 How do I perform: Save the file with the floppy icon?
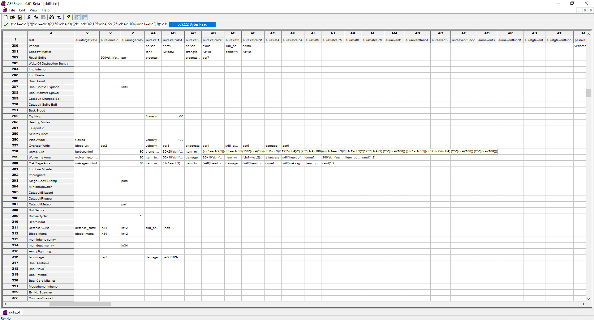tap(20, 17)
